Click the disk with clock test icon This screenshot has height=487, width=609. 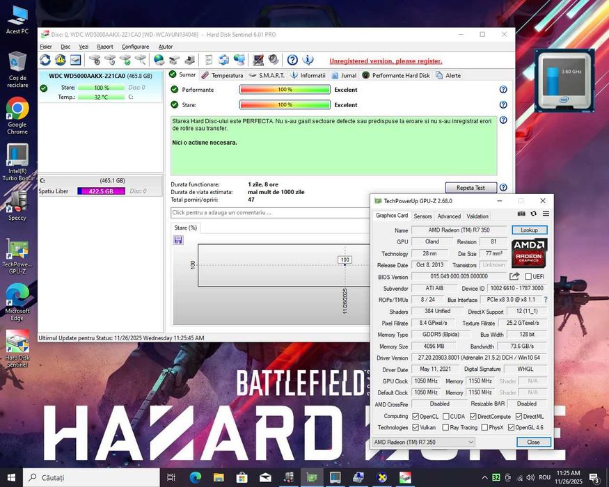(110, 60)
